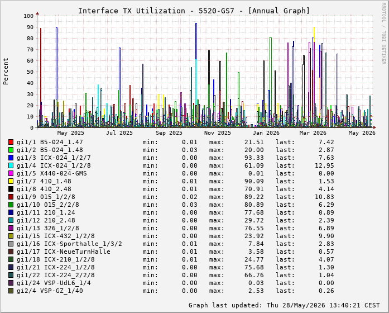Click last value 10.83 for gi1/9
This screenshot has height=313, width=389.
point(324,197)
